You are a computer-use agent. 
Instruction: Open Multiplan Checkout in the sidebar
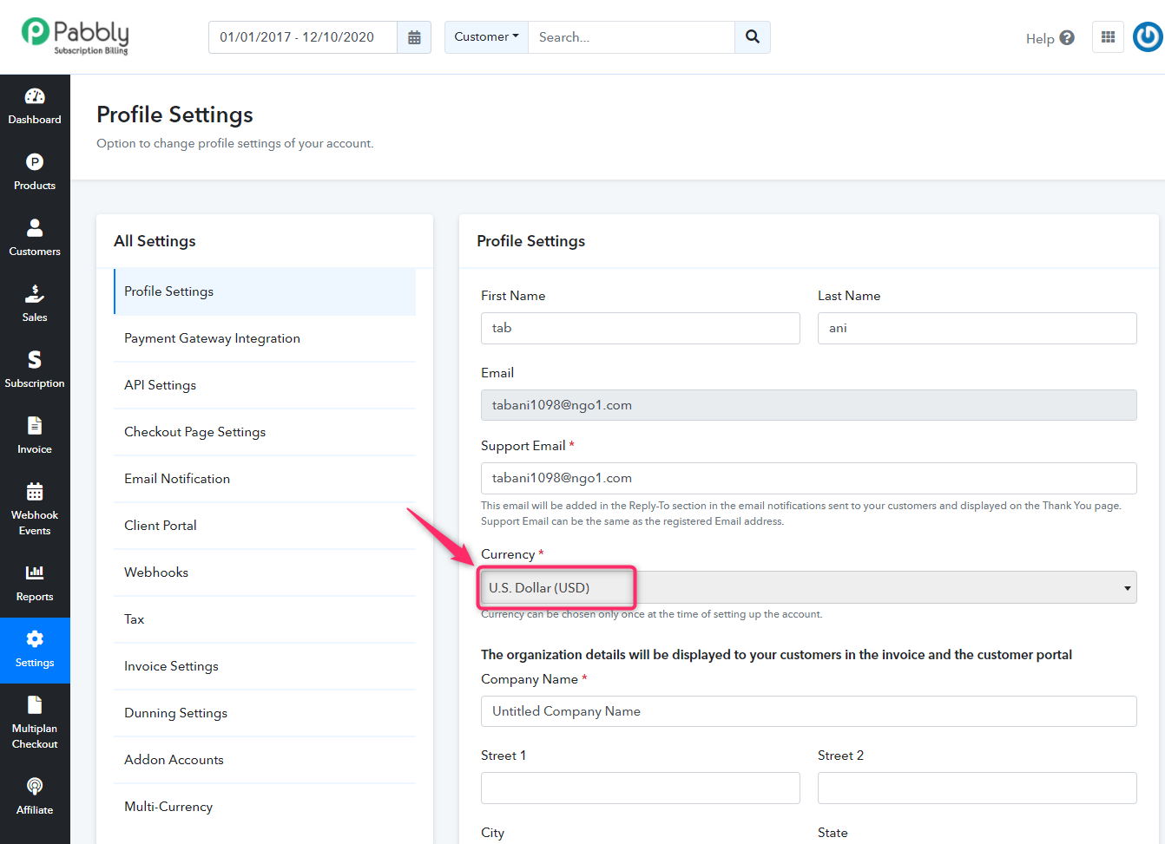[35, 723]
